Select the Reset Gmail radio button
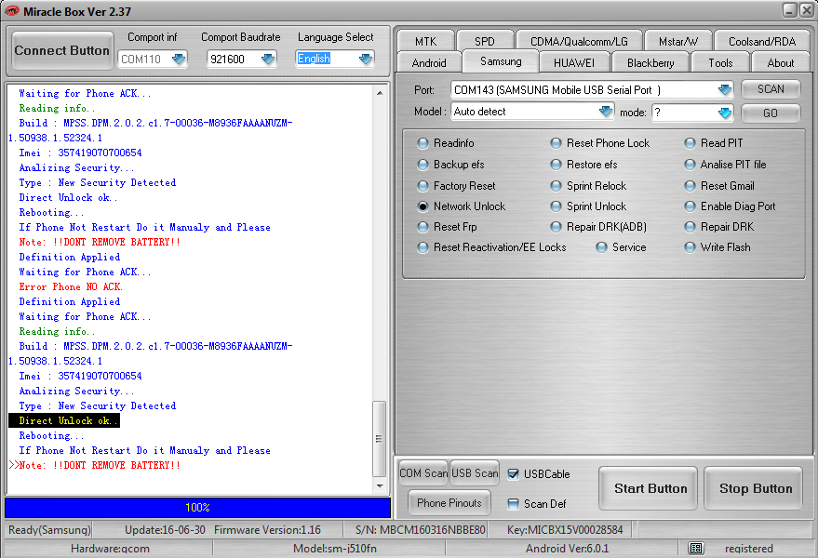This screenshot has height=558, width=818. click(691, 186)
